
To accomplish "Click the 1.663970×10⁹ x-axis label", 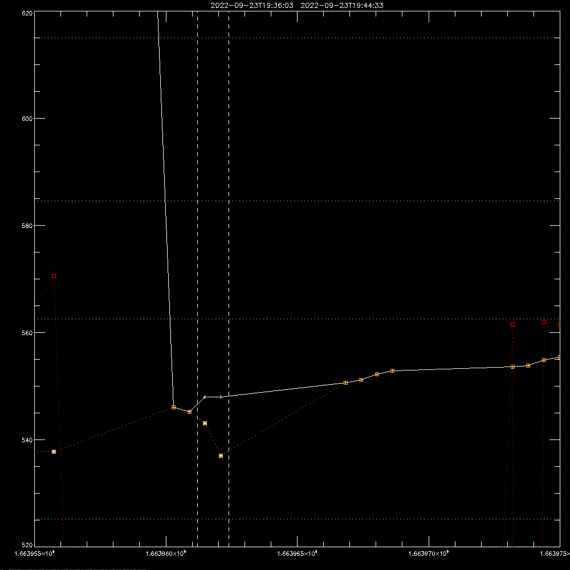I will pyautogui.click(x=429, y=553).
